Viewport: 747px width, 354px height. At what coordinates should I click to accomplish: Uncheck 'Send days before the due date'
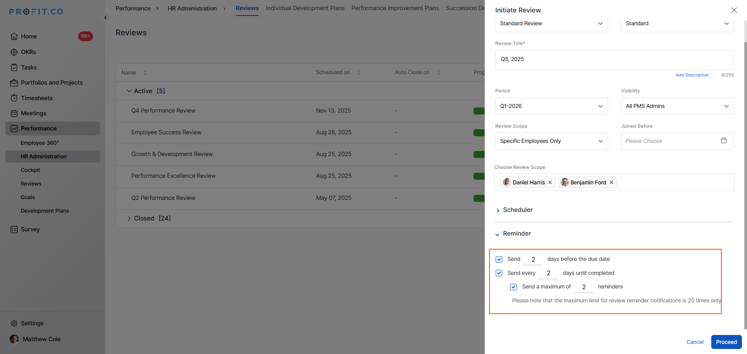pos(499,259)
